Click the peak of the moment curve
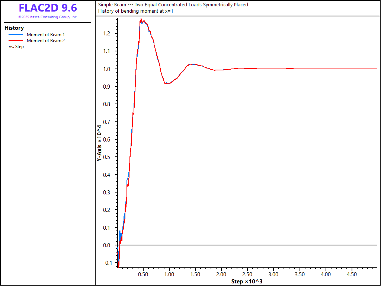381x286 pixels. [141, 20]
